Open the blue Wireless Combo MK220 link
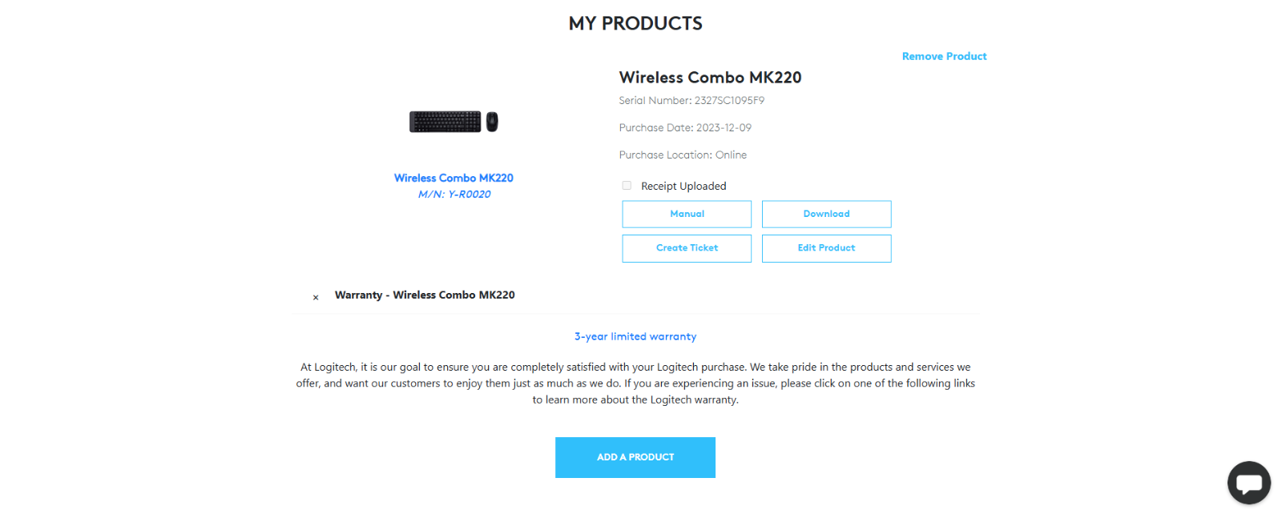The height and width of the screenshot is (510, 1282). [454, 178]
